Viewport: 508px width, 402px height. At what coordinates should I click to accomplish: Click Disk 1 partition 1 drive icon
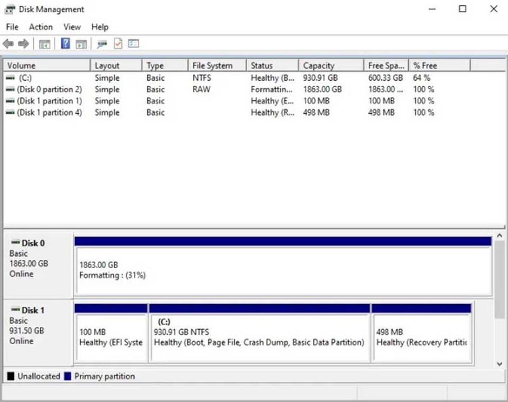(10, 101)
